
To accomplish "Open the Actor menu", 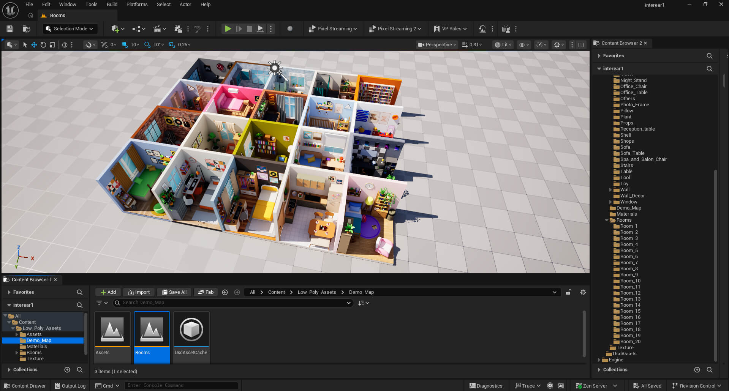I will click(x=185, y=5).
